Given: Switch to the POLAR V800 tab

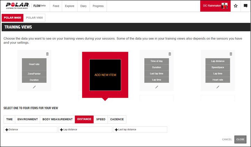Looking at the screenshot, I should (x=34, y=18).
